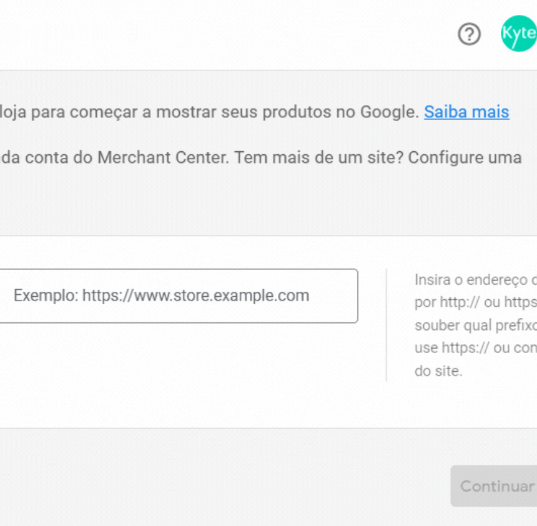Click the "Tem mais de um site?" text
The height and width of the screenshot is (526, 537).
point(319,157)
